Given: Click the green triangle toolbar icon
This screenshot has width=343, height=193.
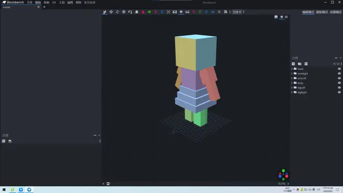Looking at the screenshot, I should [x=149, y=12].
